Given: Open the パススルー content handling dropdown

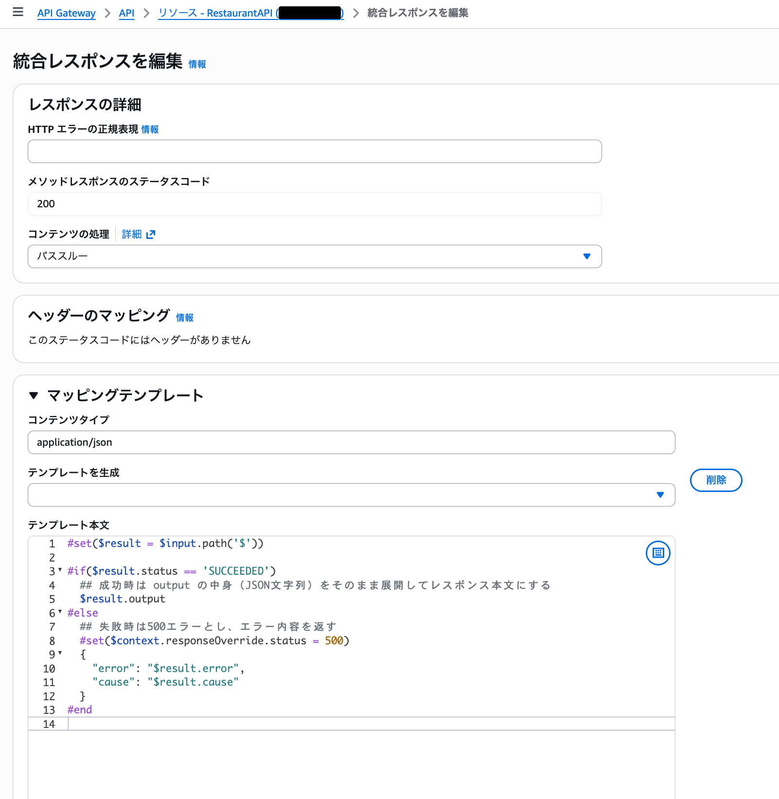Looking at the screenshot, I should [586, 256].
